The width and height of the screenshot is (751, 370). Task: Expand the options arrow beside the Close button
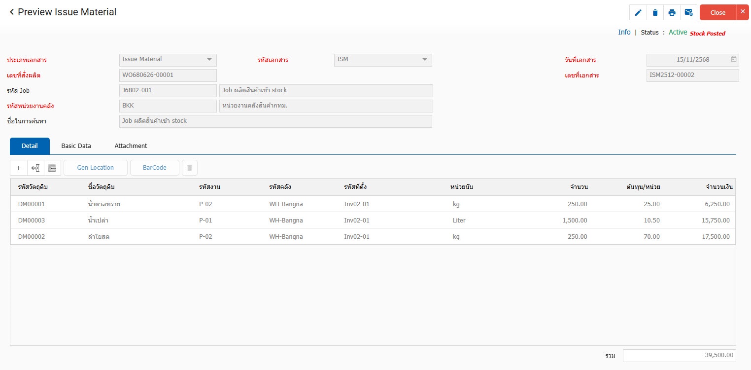(x=743, y=12)
